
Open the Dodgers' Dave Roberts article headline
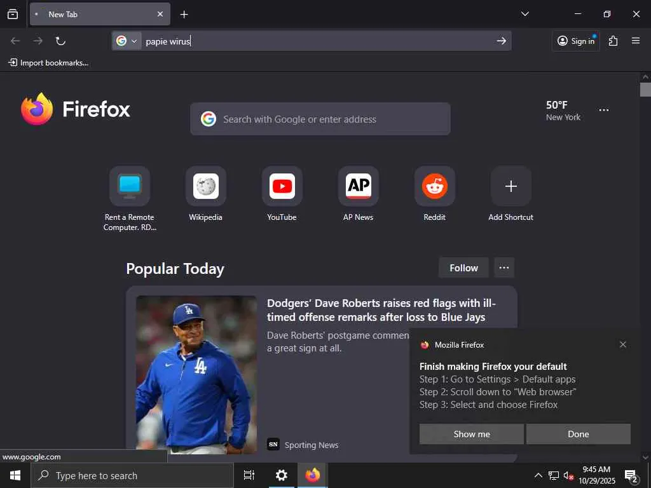[381, 310]
